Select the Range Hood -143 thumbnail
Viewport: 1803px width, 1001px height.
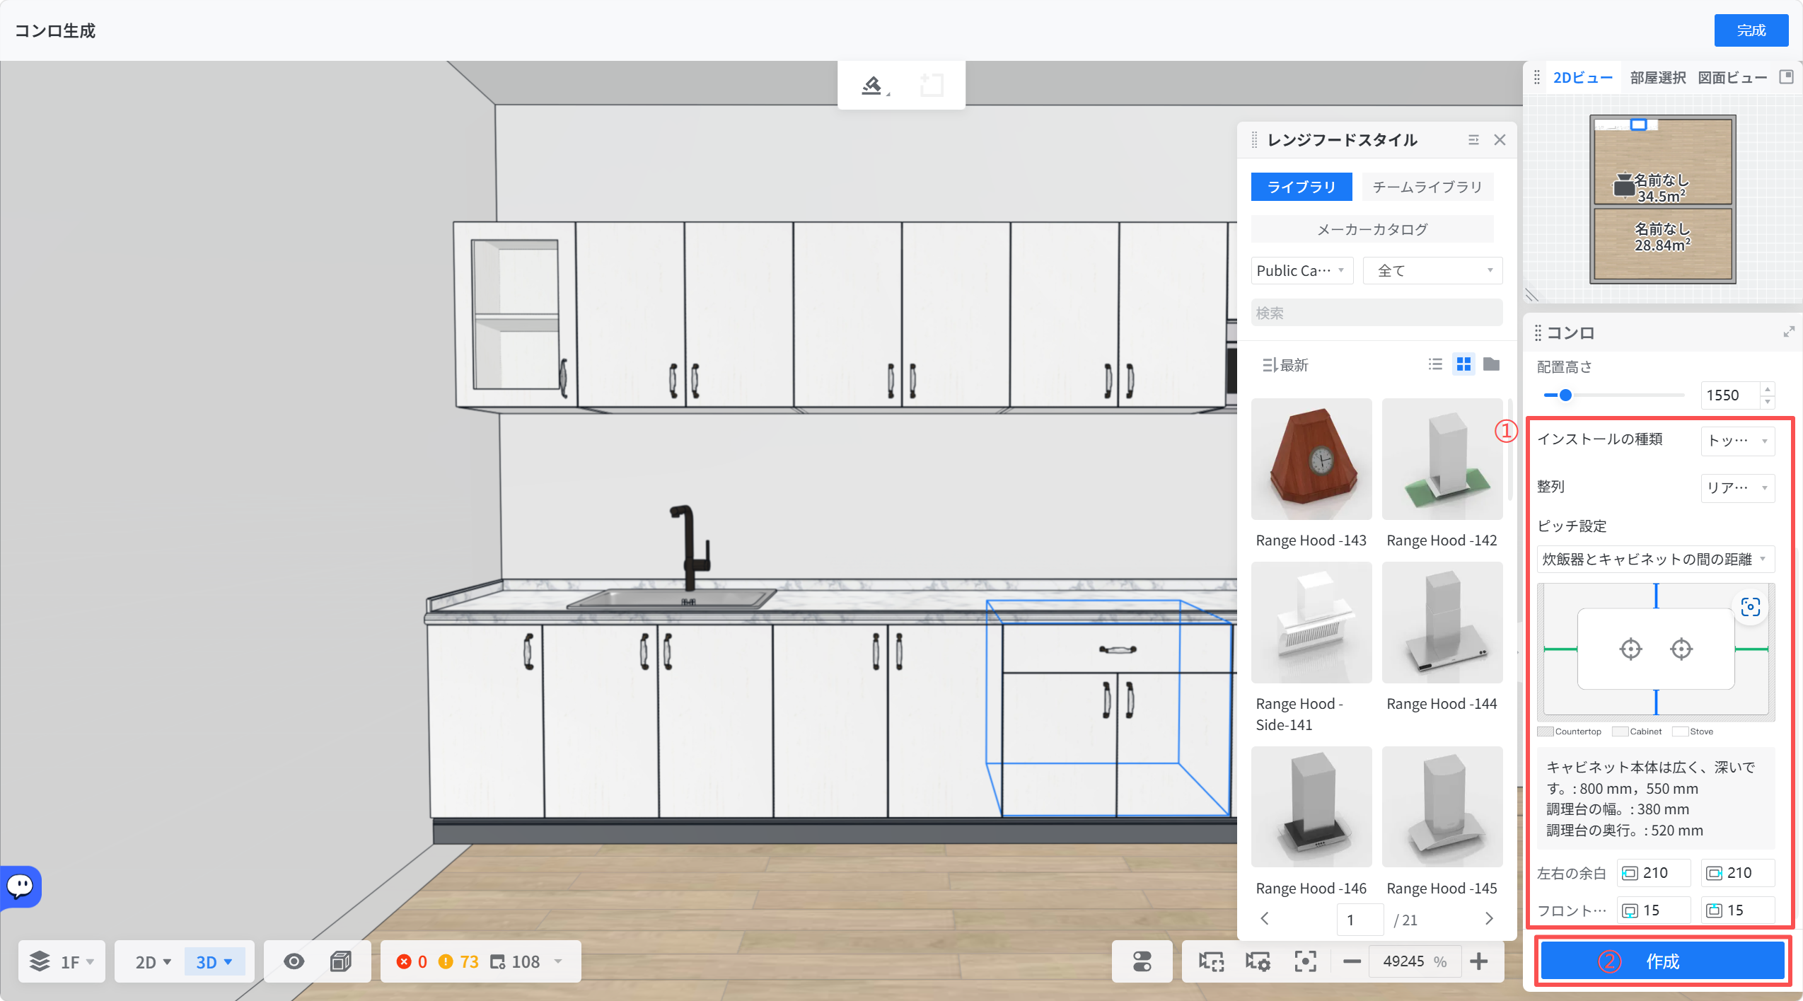1311,459
